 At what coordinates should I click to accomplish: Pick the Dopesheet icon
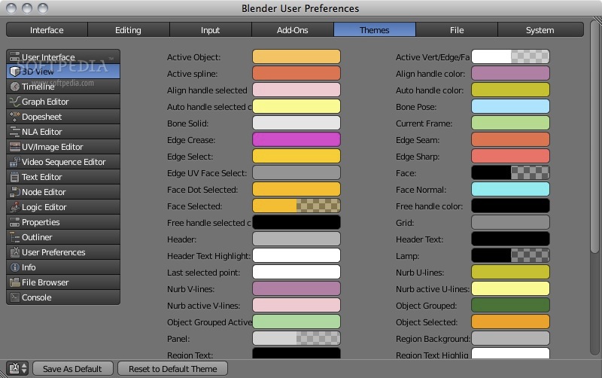(x=14, y=117)
